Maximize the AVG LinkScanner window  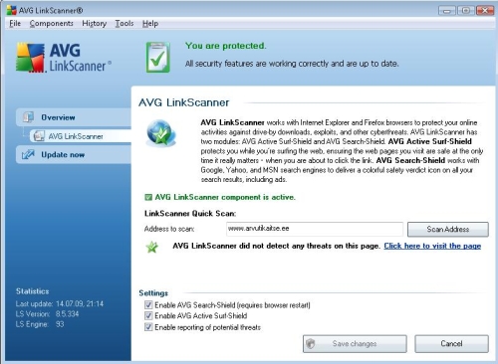(466, 11)
